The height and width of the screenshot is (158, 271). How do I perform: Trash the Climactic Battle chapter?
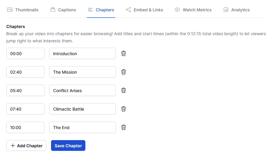(x=124, y=109)
